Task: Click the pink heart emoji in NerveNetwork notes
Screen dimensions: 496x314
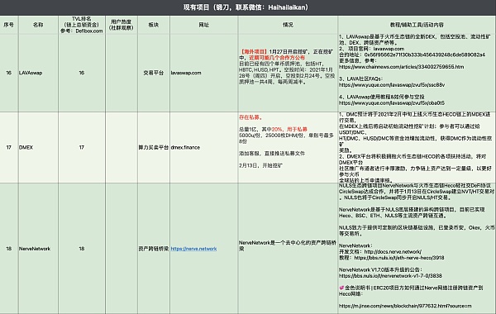Action: point(341,288)
